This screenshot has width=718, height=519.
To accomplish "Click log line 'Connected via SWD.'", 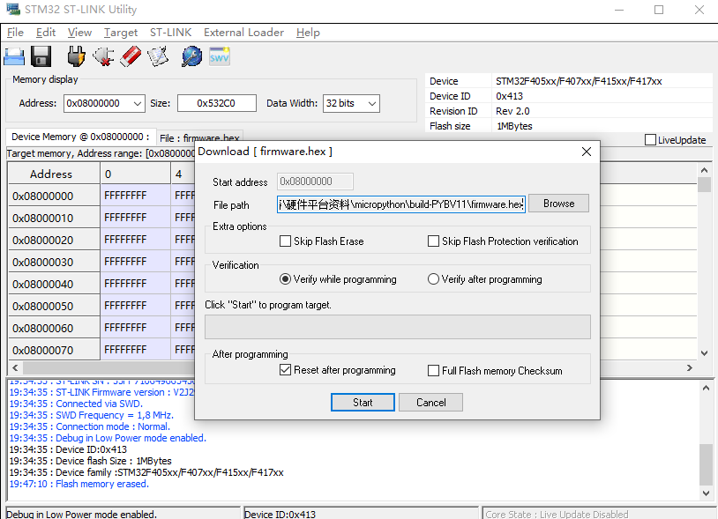I will [x=76, y=404].
